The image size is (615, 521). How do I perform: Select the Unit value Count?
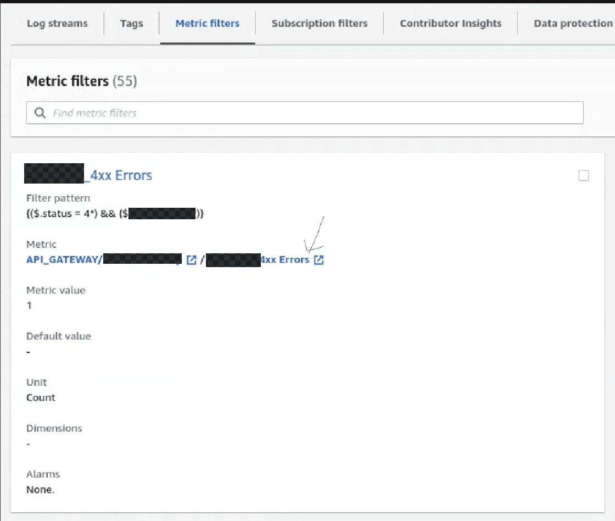point(40,397)
